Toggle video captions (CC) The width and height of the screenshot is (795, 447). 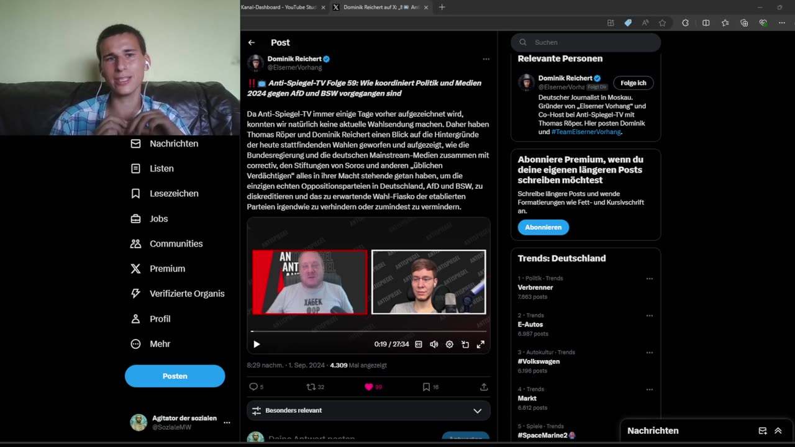coord(419,344)
